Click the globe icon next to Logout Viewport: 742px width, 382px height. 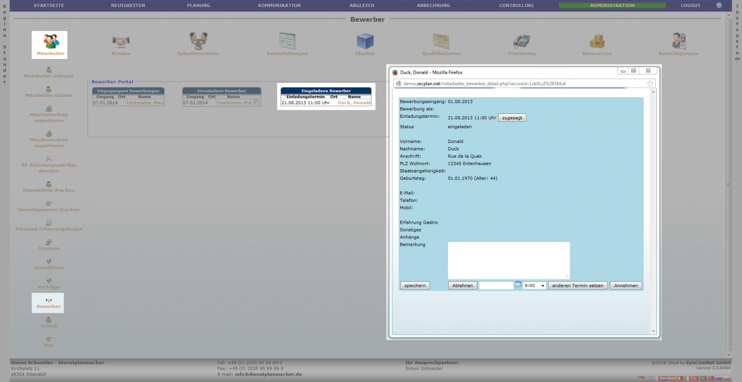click(719, 5)
